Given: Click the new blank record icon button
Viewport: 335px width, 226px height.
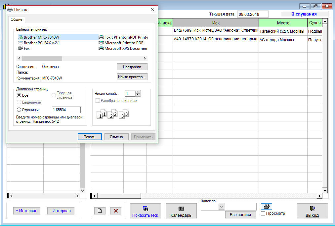Looking at the screenshot, I should tap(100, 210).
